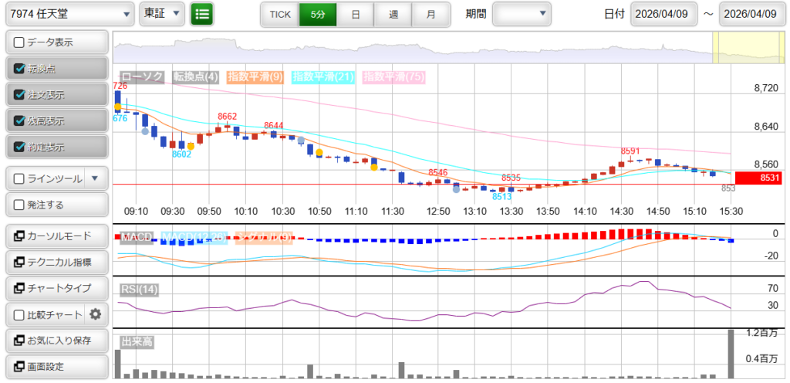Open the テクニカル指標 panel
The image size is (790, 383).
[56, 263]
